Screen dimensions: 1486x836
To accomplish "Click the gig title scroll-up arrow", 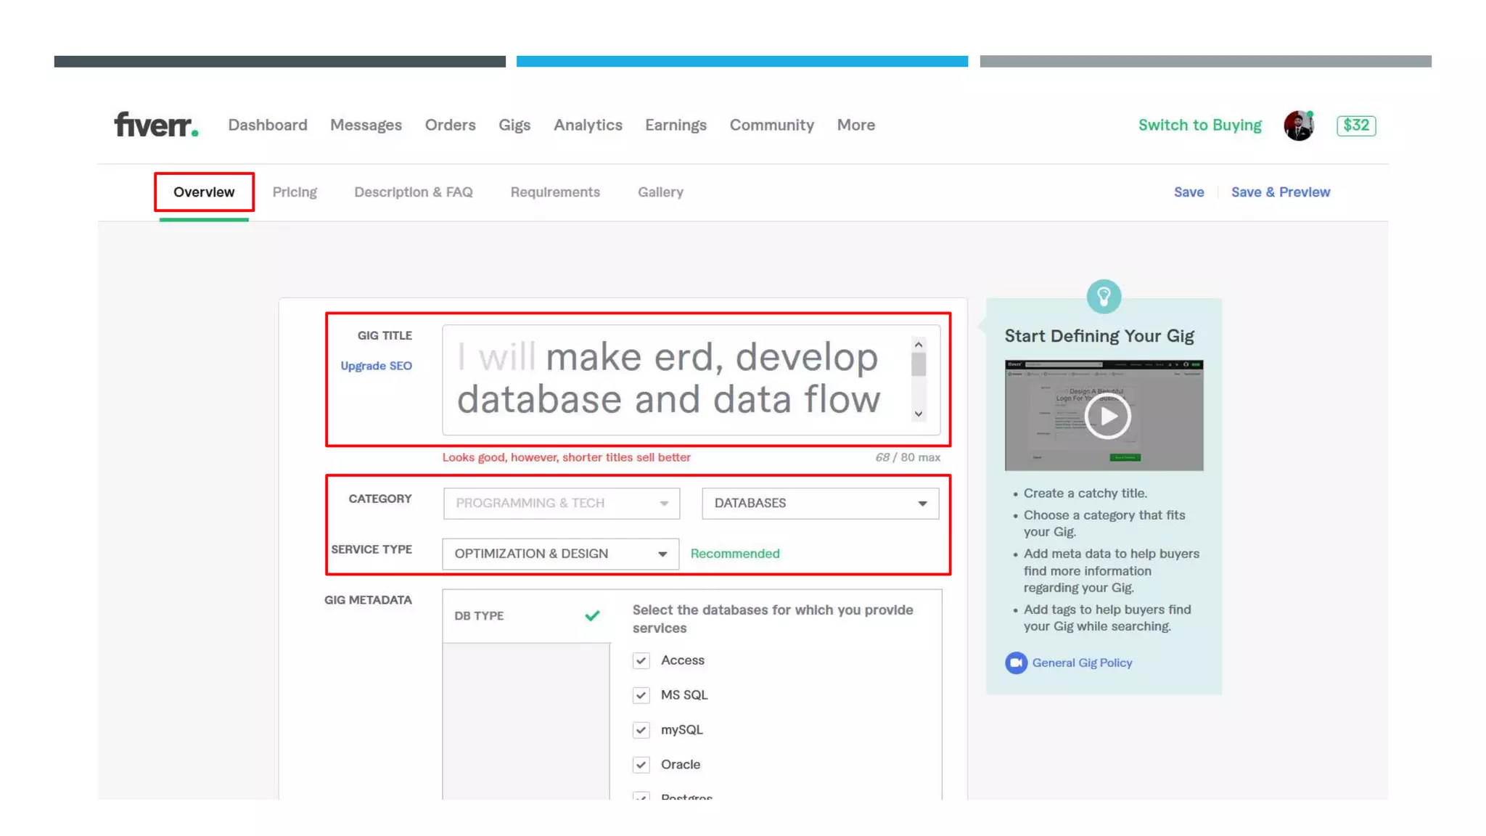I will [919, 345].
